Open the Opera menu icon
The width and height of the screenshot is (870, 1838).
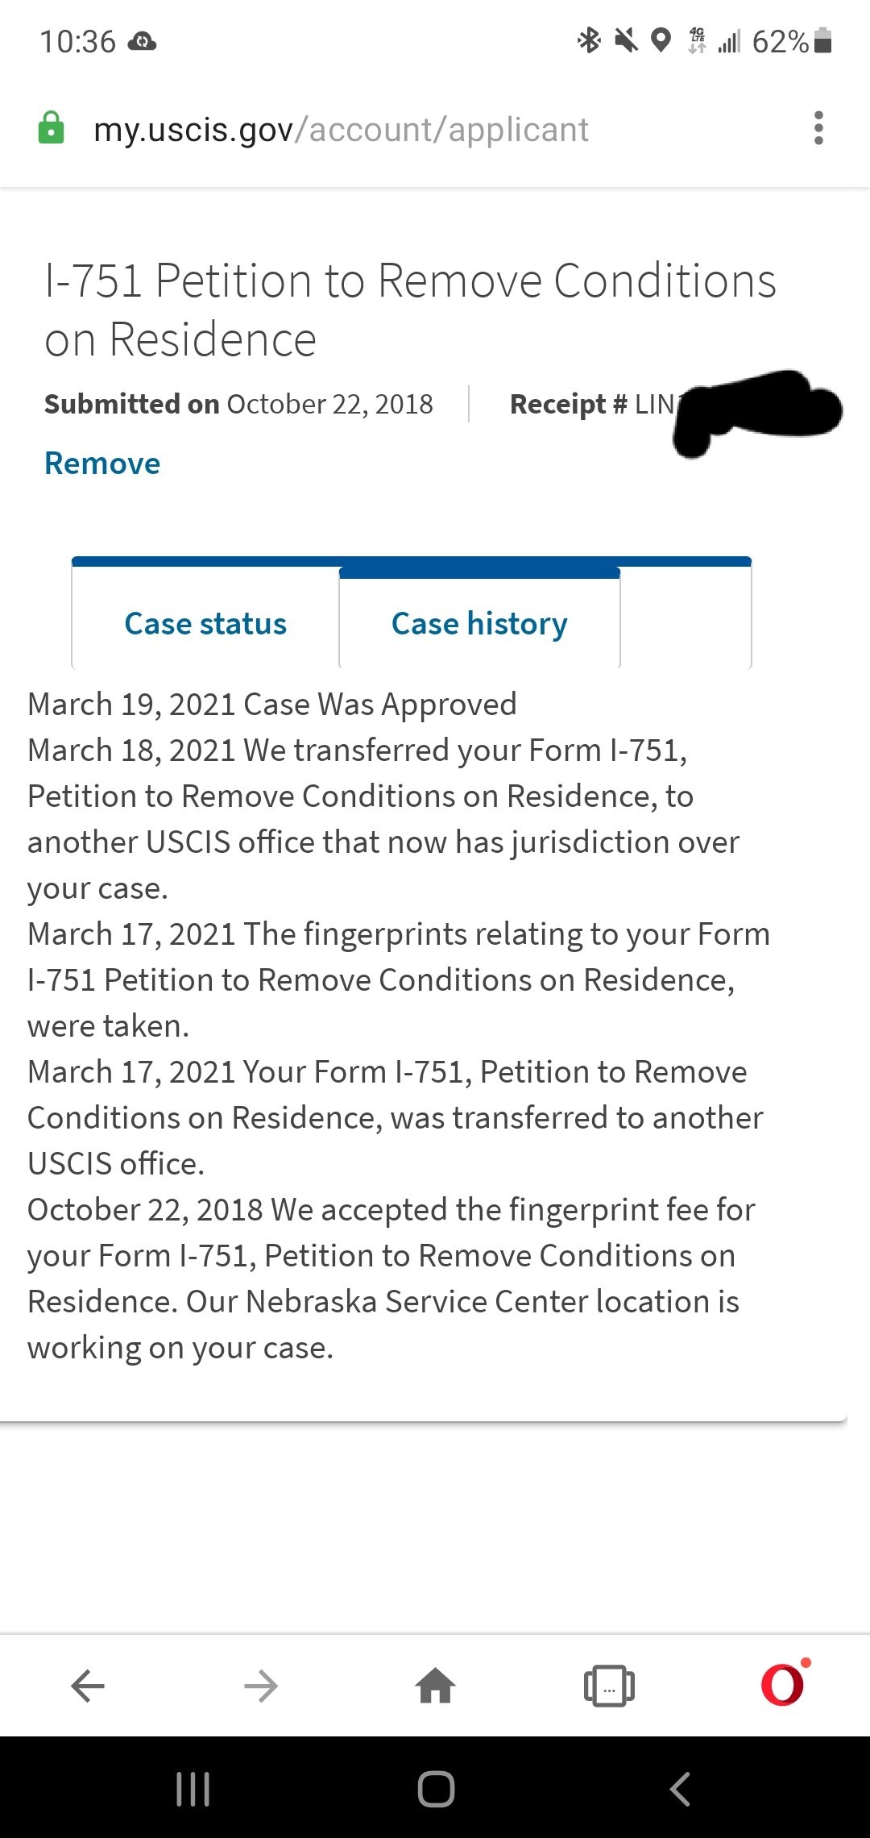pyautogui.click(x=783, y=1683)
